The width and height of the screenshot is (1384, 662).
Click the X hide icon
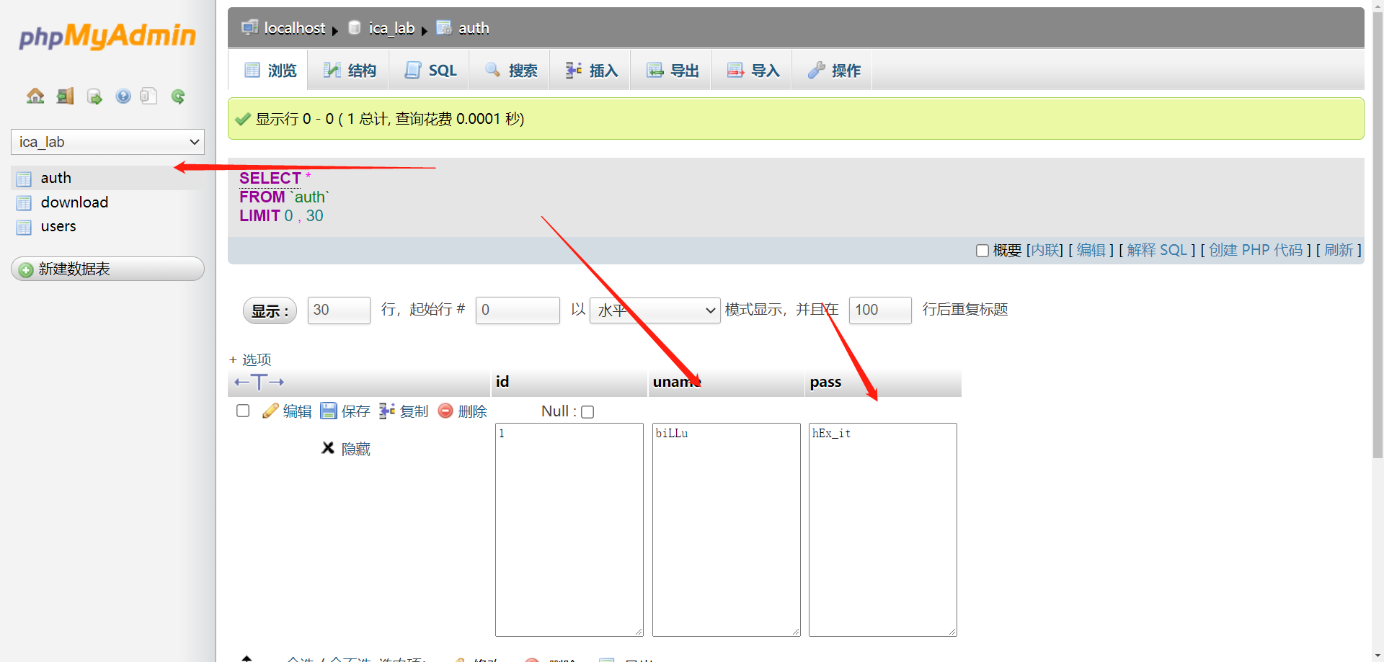point(328,448)
